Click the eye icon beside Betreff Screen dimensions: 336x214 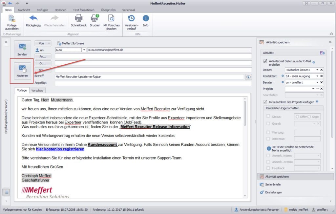click(248, 77)
